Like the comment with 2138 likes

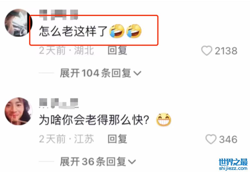[207, 51]
